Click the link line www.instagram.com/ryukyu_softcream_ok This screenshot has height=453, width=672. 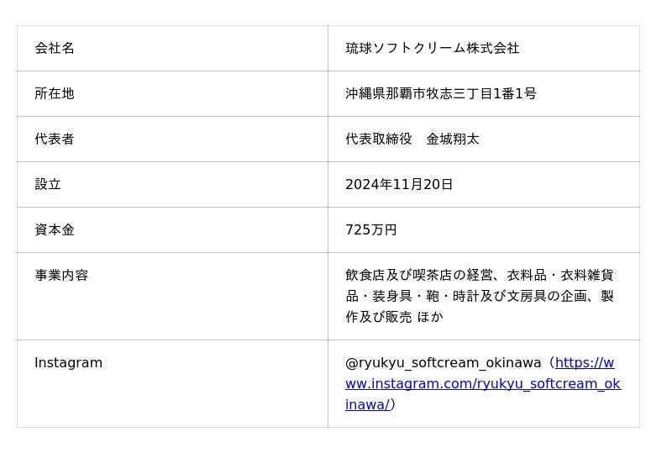[x=483, y=383]
